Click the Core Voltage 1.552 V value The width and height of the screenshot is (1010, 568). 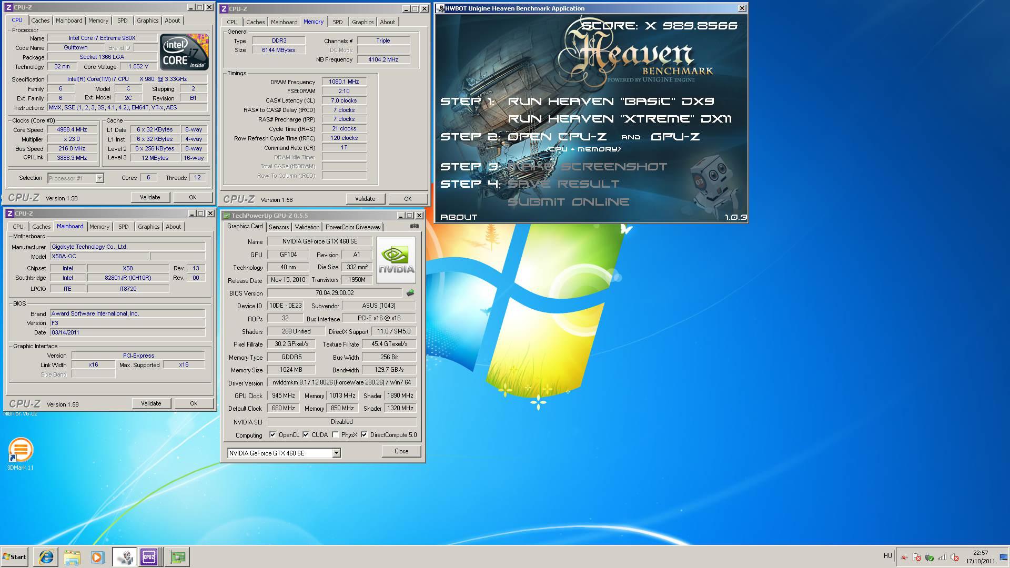coord(138,66)
